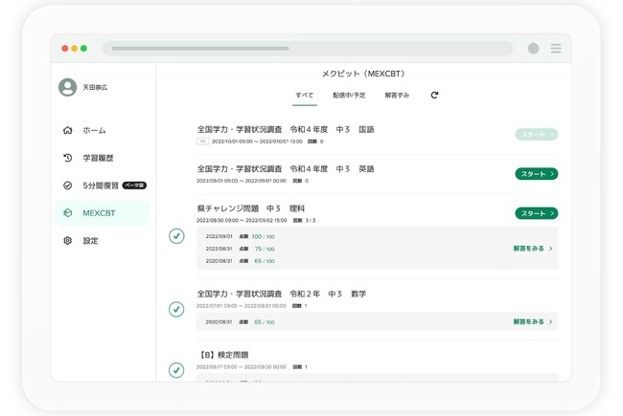Viewport: 623px width, 416px height.
Task: View answers for 県チャレンジ問題 理科
Action: [532, 249]
